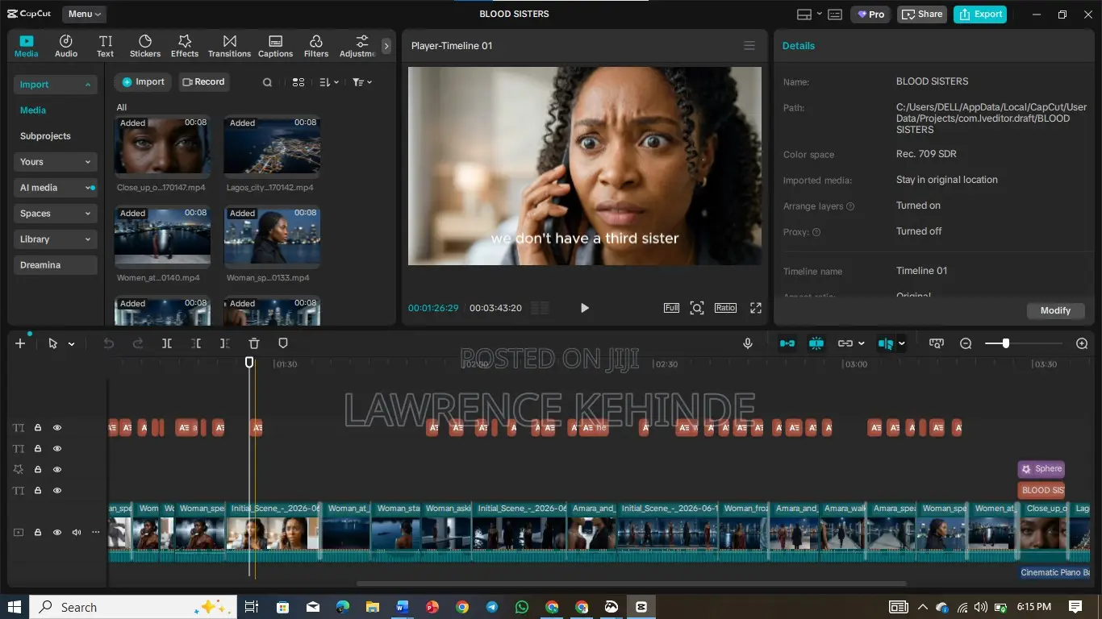Open the Captions tab
Viewport: 1102px width, 619px height.
275,46
